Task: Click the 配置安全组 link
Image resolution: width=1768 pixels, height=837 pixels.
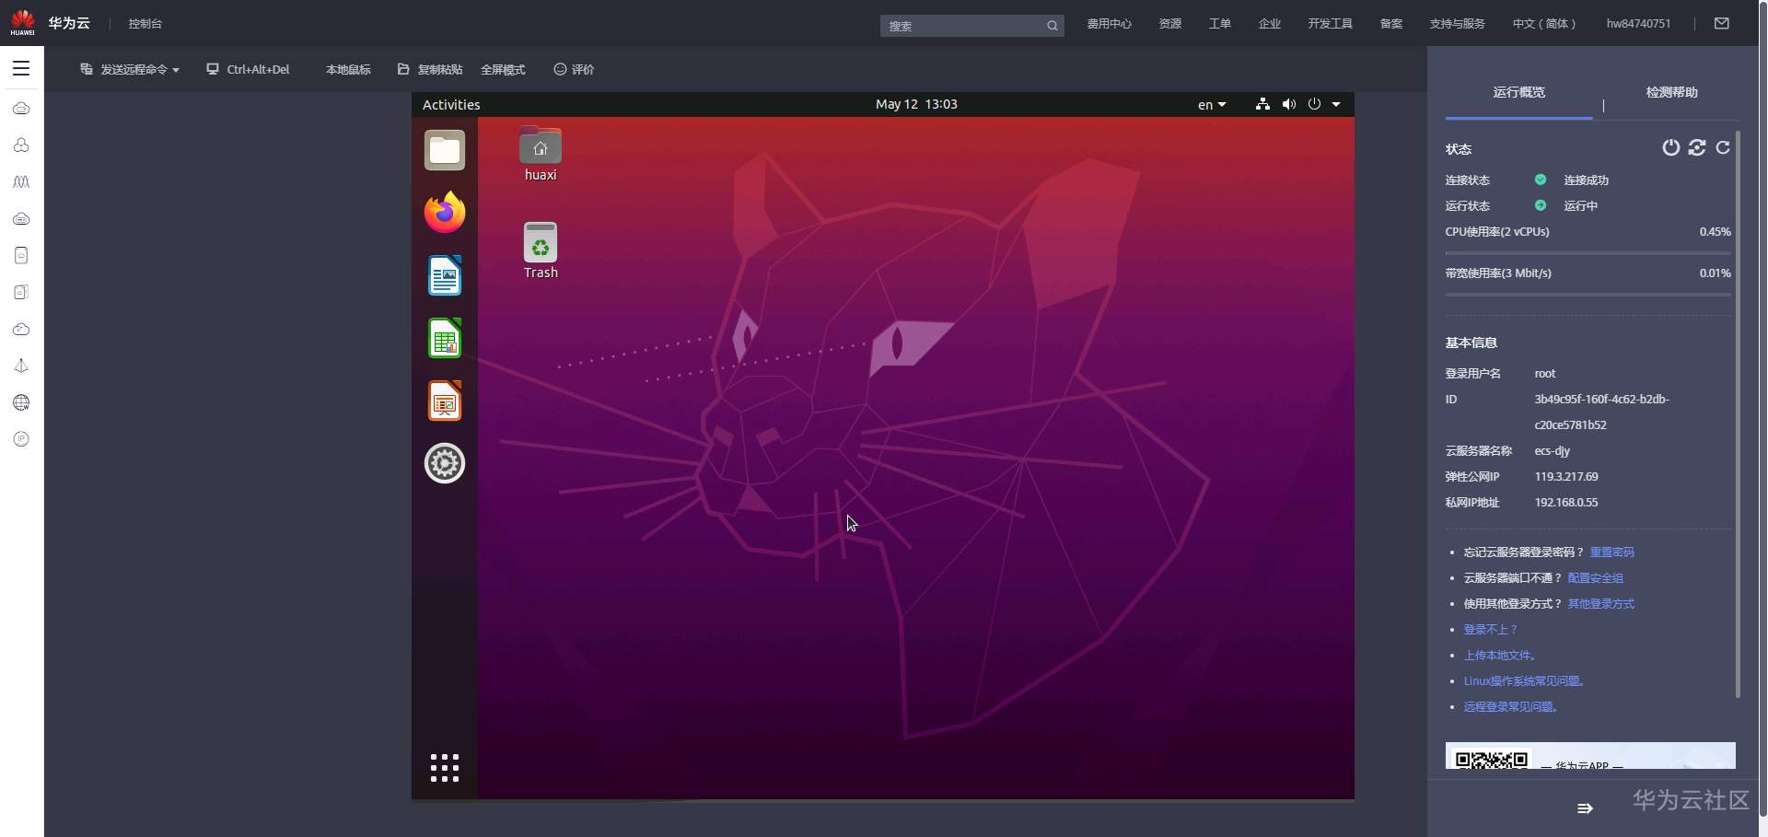Action: (x=1595, y=578)
